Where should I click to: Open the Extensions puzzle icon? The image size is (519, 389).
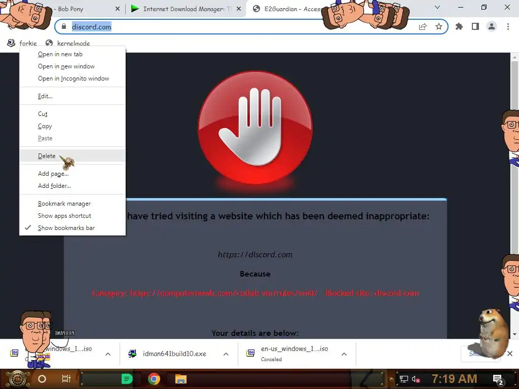(459, 26)
